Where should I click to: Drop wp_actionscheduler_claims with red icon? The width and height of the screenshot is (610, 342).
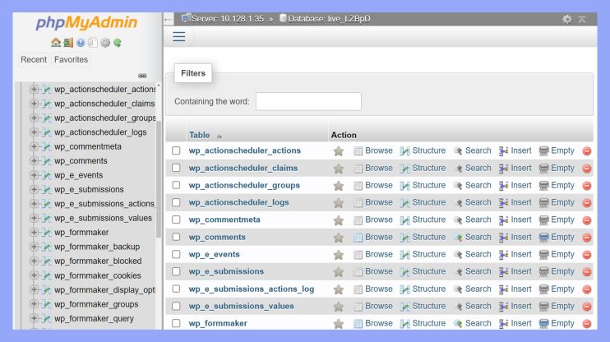tap(587, 169)
